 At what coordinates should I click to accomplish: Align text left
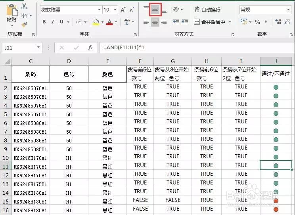coord(146,22)
